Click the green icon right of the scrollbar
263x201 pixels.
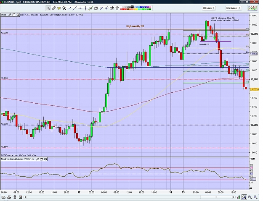click(238, 197)
